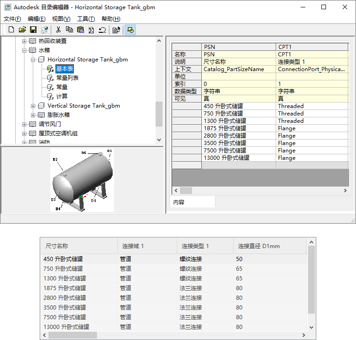Select the 1875 升卧式储罐 row in bottom table
This screenshot has height=340, width=356.
(174, 288)
